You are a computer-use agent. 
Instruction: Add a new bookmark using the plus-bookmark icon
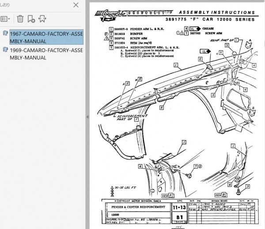pyautogui.click(x=31, y=19)
